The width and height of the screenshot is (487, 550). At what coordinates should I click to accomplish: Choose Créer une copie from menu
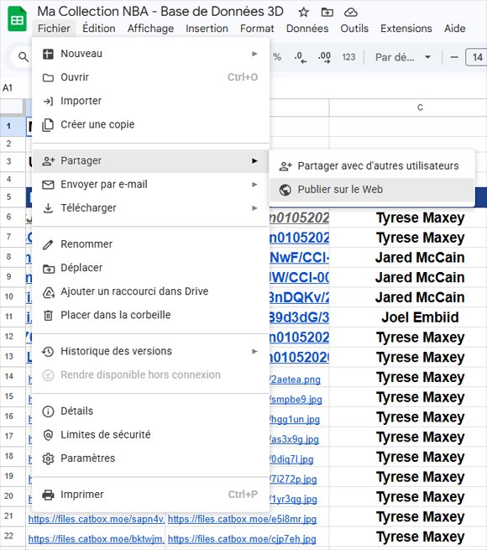point(150,124)
